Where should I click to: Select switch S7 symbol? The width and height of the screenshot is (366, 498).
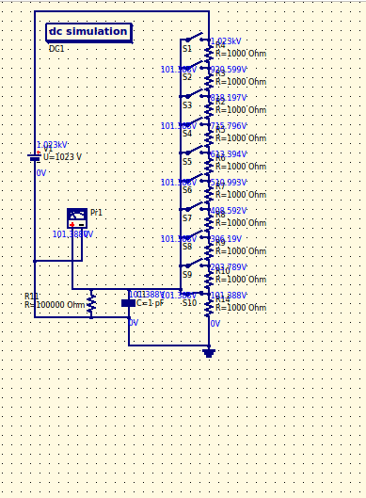tap(194, 207)
